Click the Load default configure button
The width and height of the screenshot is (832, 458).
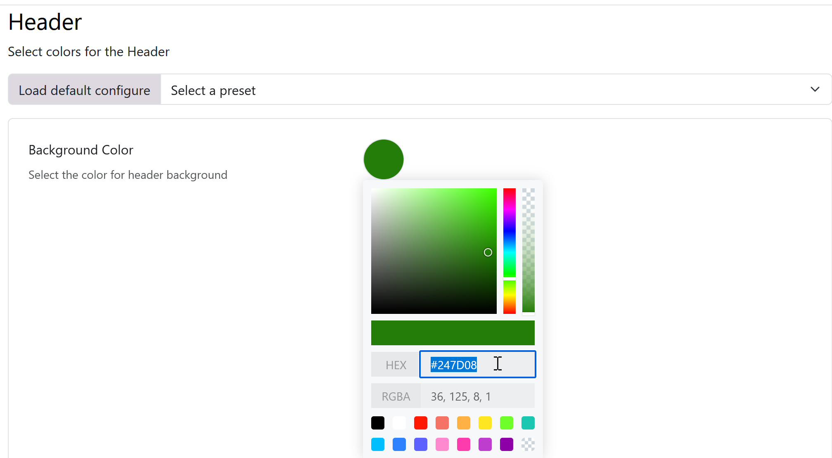pyautogui.click(x=84, y=90)
